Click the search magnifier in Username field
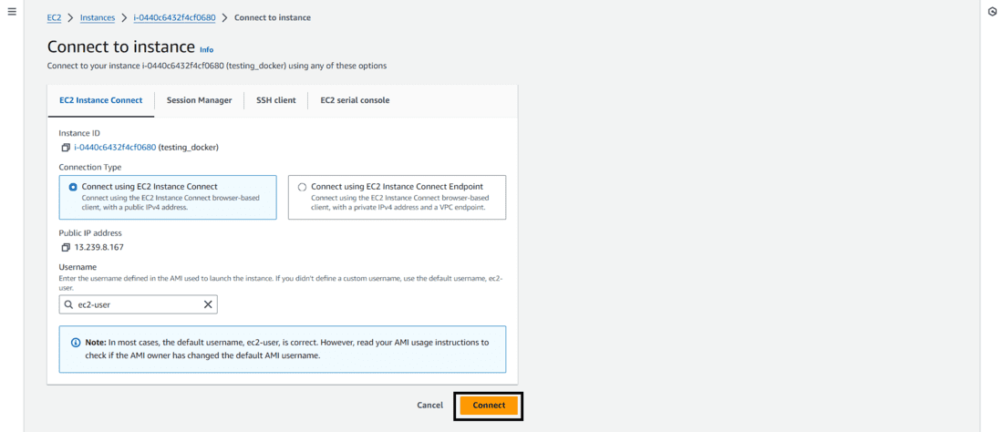The image size is (1003, 432). tap(69, 304)
